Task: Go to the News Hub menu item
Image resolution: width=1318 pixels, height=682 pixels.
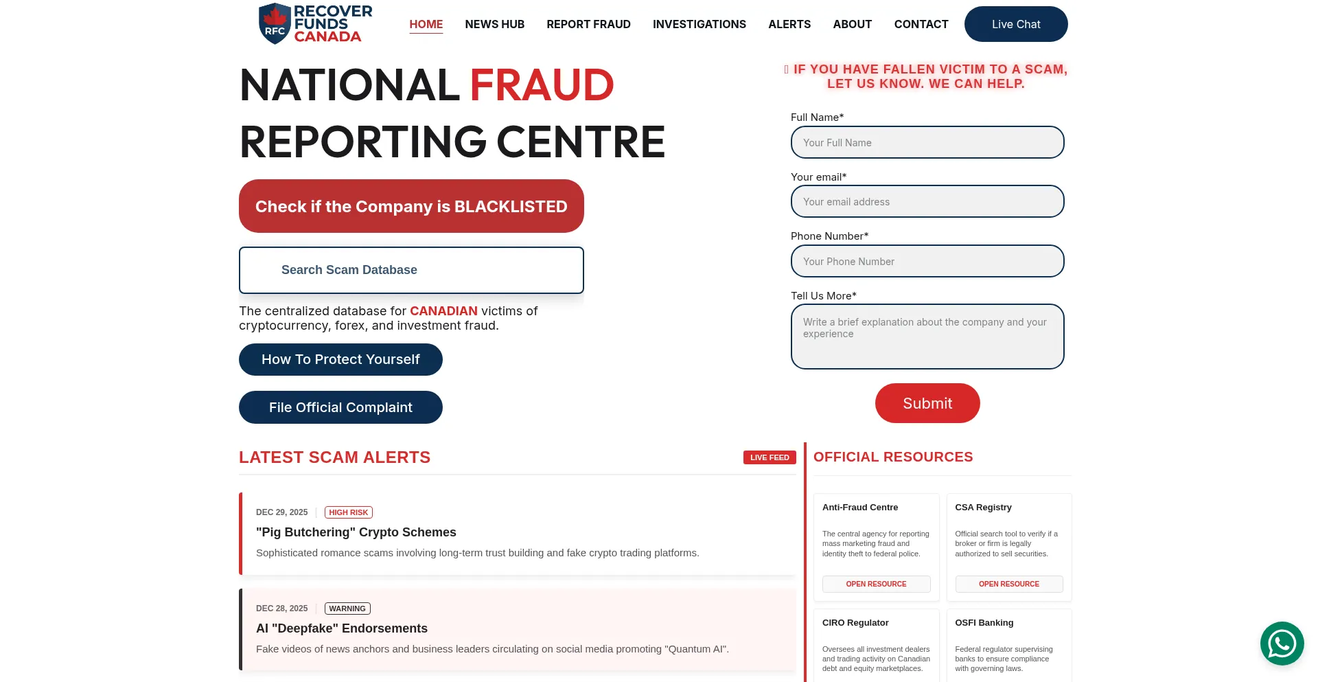Action: [494, 24]
